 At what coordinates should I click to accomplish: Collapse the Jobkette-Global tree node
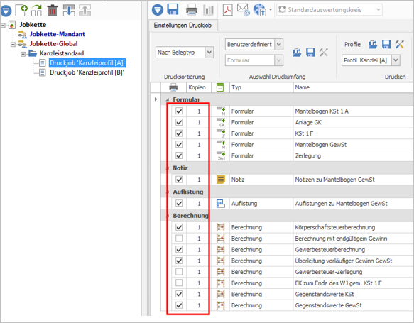click(x=13, y=44)
